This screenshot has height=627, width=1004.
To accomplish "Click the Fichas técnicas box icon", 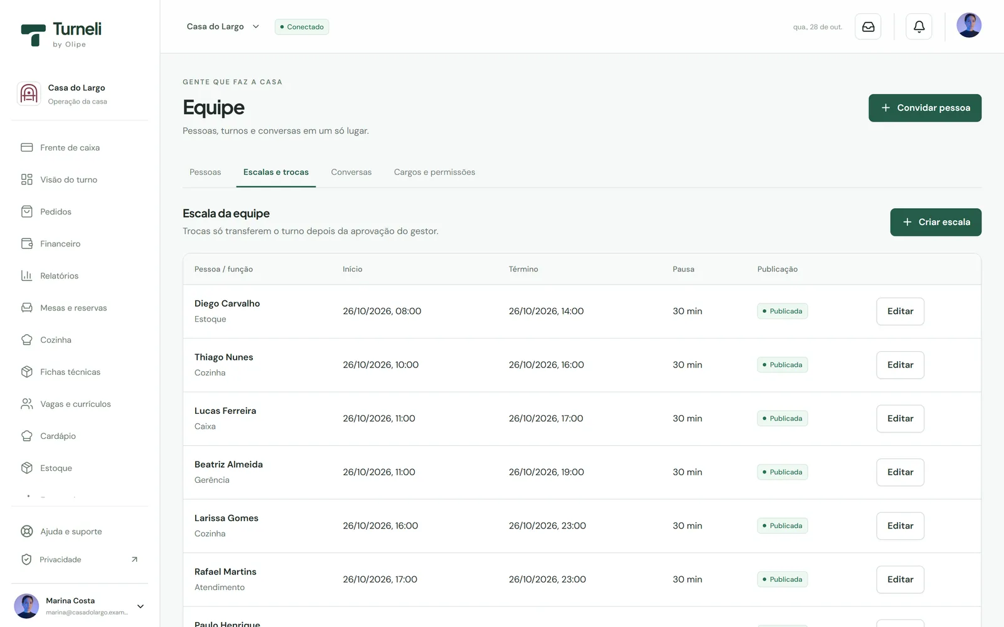I will click(27, 372).
